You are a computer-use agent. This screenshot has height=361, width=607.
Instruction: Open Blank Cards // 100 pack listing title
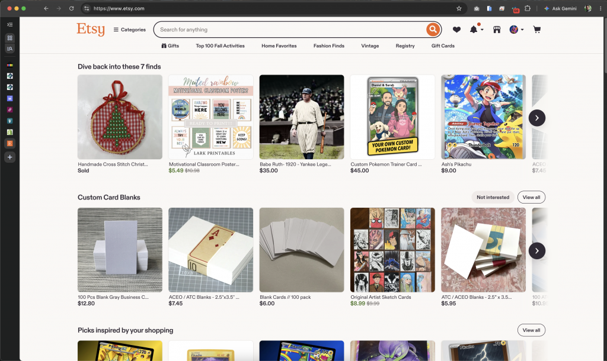tap(285, 297)
